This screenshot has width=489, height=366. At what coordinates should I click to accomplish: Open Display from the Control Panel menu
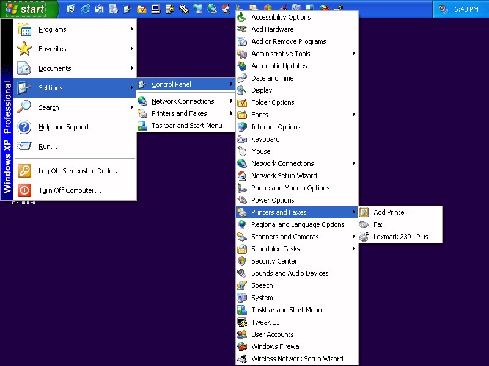pyautogui.click(x=262, y=90)
